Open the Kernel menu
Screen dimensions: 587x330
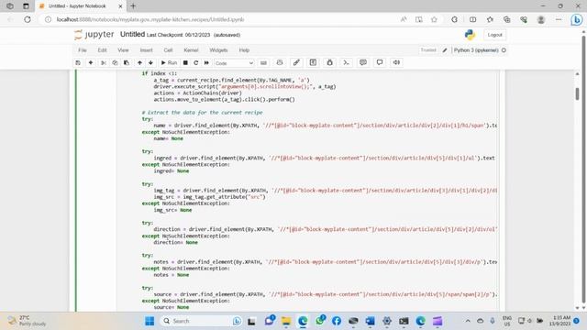pos(191,50)
